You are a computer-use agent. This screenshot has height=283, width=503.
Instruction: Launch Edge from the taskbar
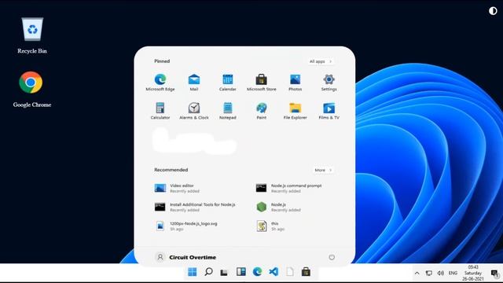257,272
